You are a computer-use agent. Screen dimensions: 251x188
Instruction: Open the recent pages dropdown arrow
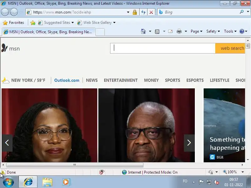click(x=21, y=12)
